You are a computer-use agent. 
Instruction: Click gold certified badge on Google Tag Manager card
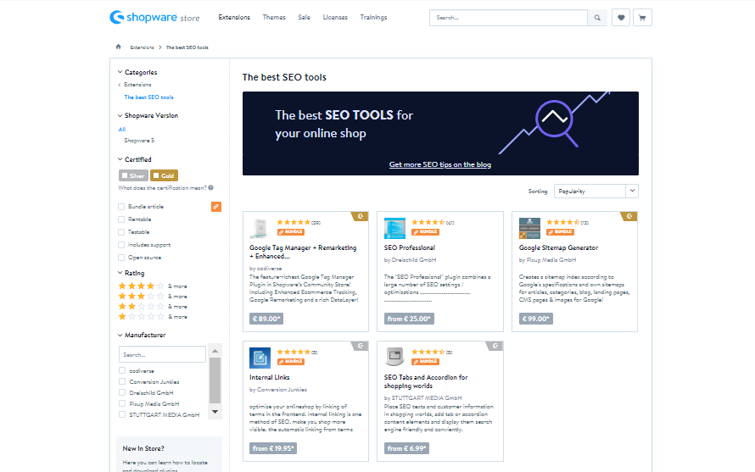[x=361, y=217]
